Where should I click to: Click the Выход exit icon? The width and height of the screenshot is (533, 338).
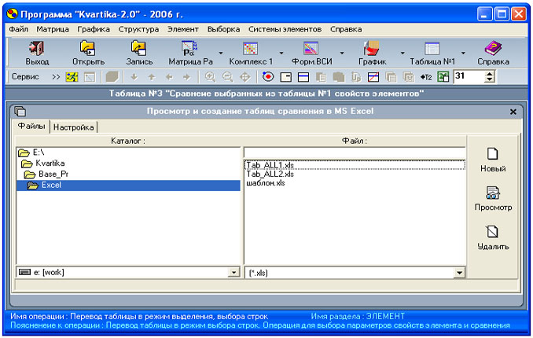pyautogui.click(x=36, y=48)
